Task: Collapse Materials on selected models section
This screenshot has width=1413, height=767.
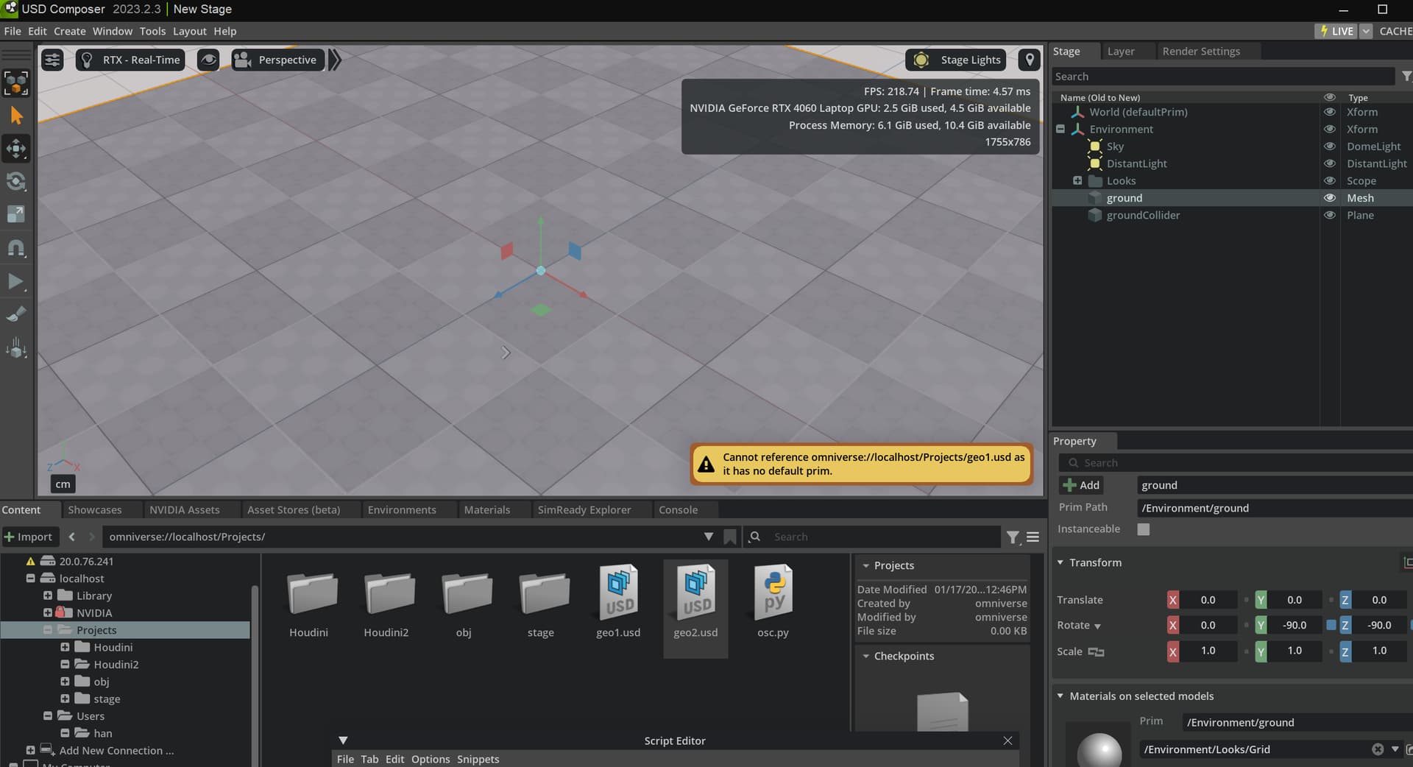Action: [1060, 696]
